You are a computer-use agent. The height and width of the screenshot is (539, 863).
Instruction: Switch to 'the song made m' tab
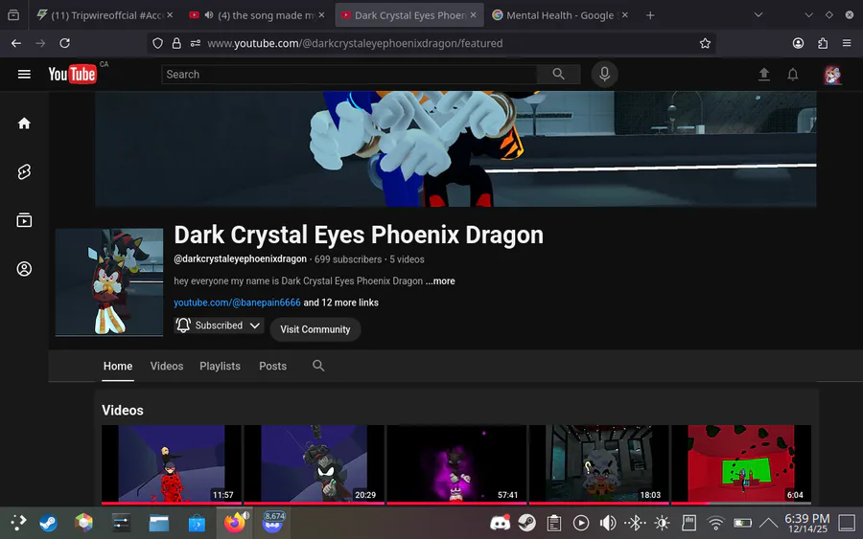coord(256,15)
